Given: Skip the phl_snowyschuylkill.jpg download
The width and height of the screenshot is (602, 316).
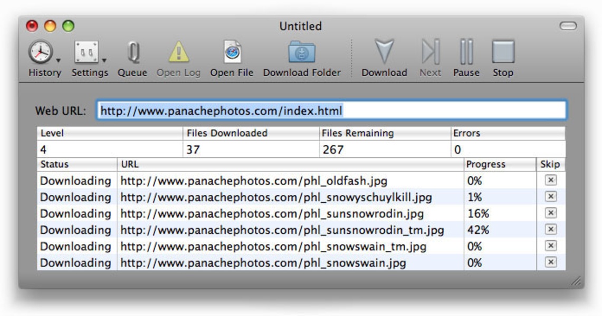Looking at the screenshot, I should (x=550, y=196).
